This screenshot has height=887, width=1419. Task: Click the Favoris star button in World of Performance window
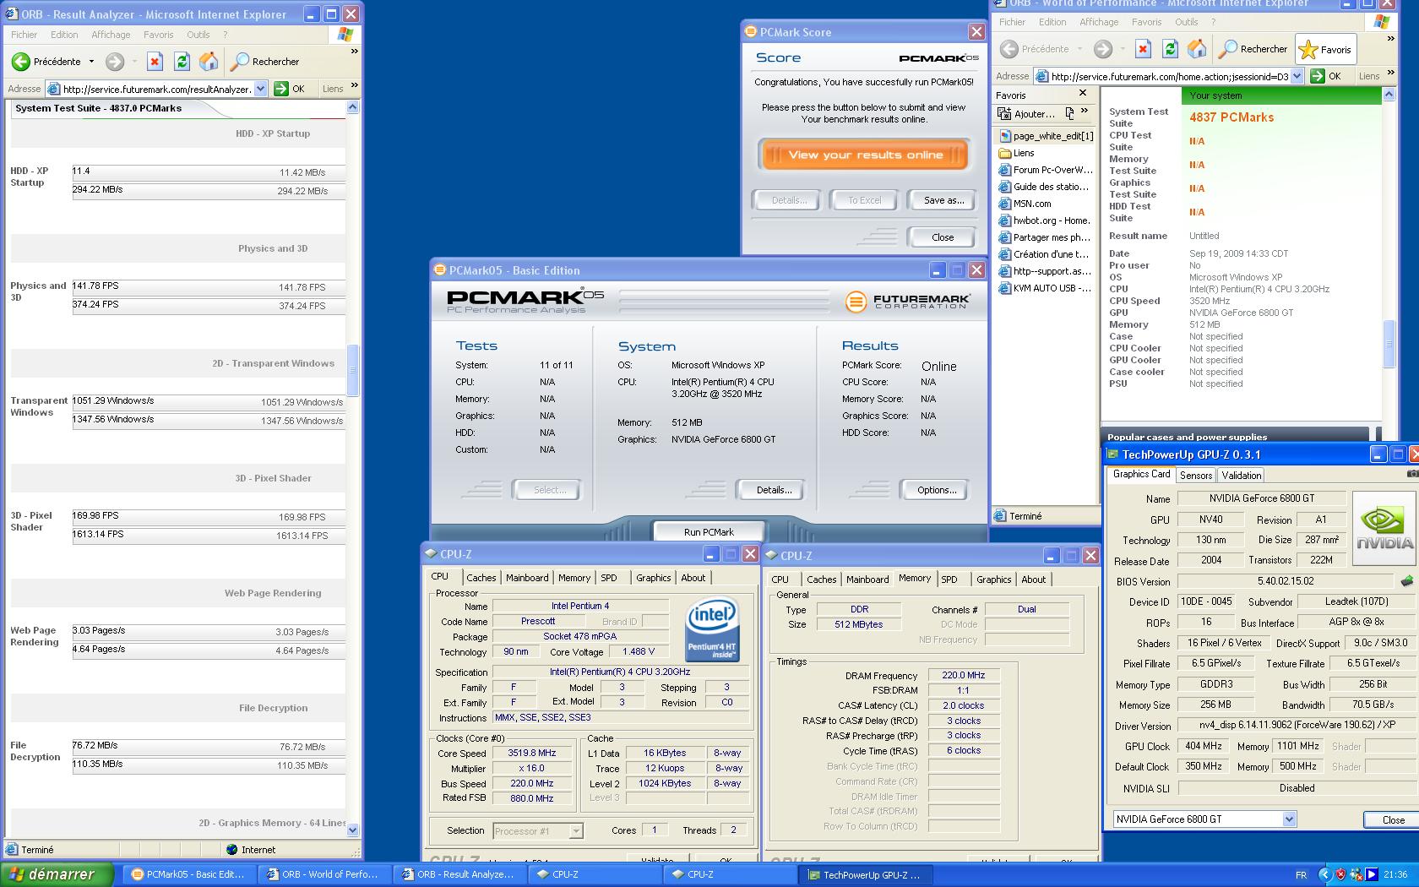(1325, 50)
